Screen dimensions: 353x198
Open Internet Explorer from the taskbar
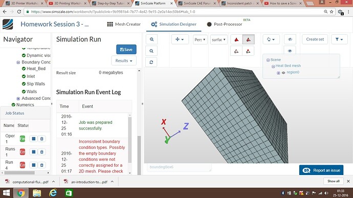click(53, 193)
